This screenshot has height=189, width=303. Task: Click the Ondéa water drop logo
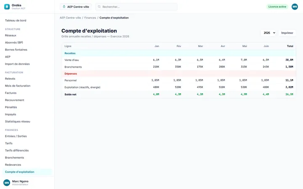click(x=7, y=7)
